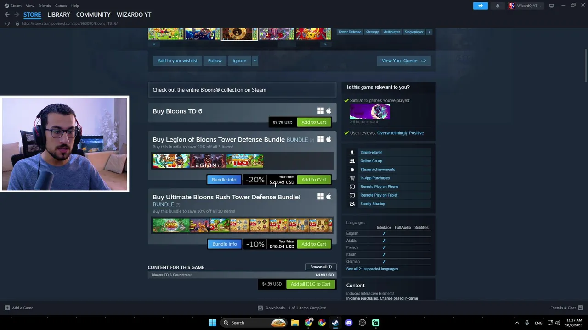
Task: Open Friends & Chat
Action: [x=566, y=308]
